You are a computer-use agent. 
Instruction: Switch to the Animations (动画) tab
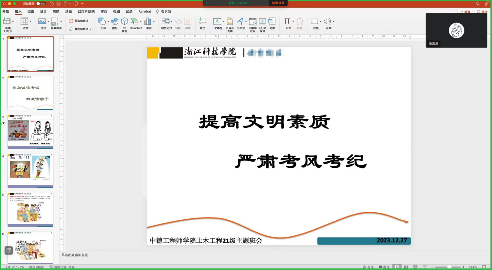[68, 12]
